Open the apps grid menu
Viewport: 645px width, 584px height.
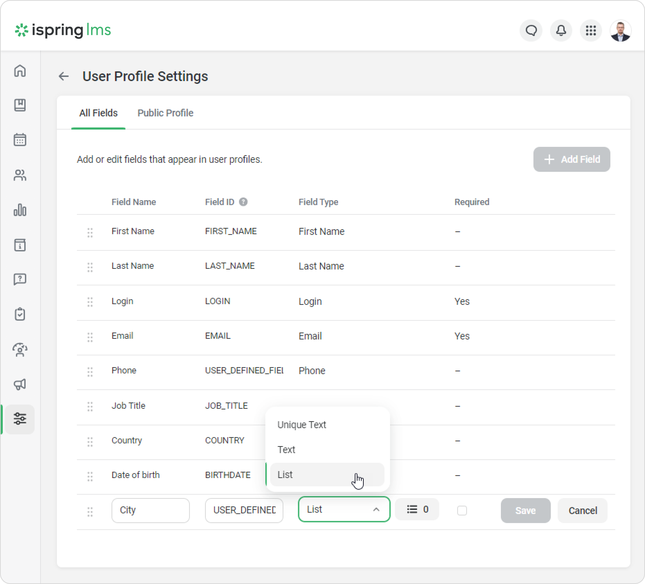point(591,30)
